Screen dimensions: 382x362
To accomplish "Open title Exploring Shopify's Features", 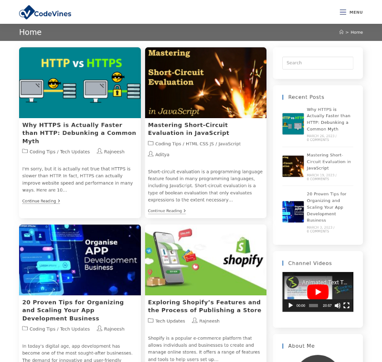I will tap(205, 306).
